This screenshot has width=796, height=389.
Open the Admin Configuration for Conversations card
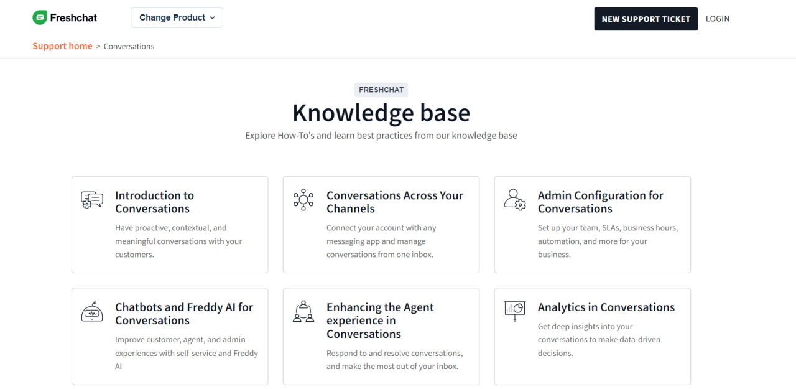tap(592, 224)
